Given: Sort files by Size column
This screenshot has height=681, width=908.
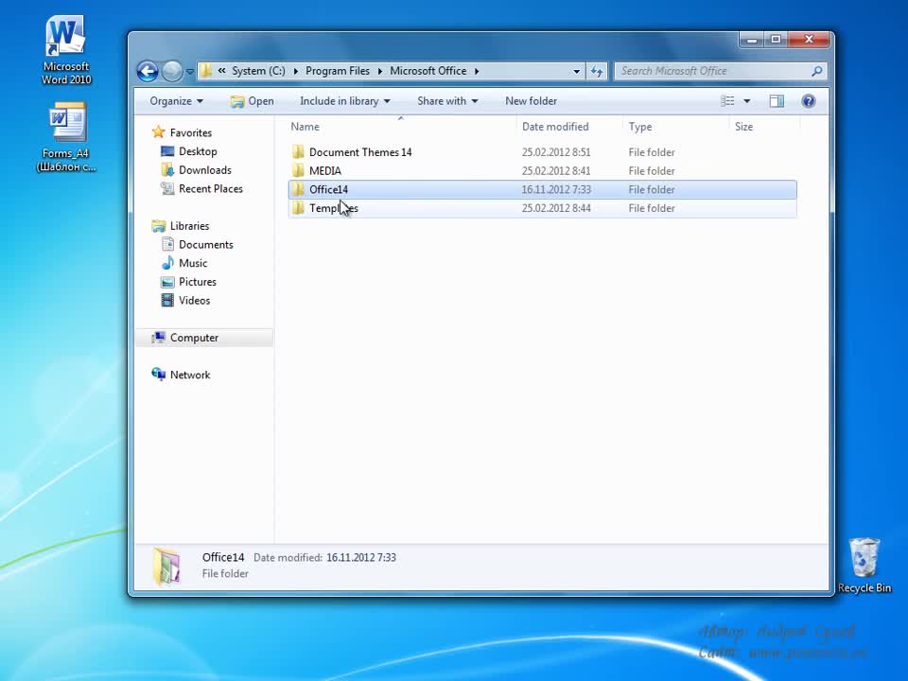Looking at the screenshot, I should click(x=764, y=127).
